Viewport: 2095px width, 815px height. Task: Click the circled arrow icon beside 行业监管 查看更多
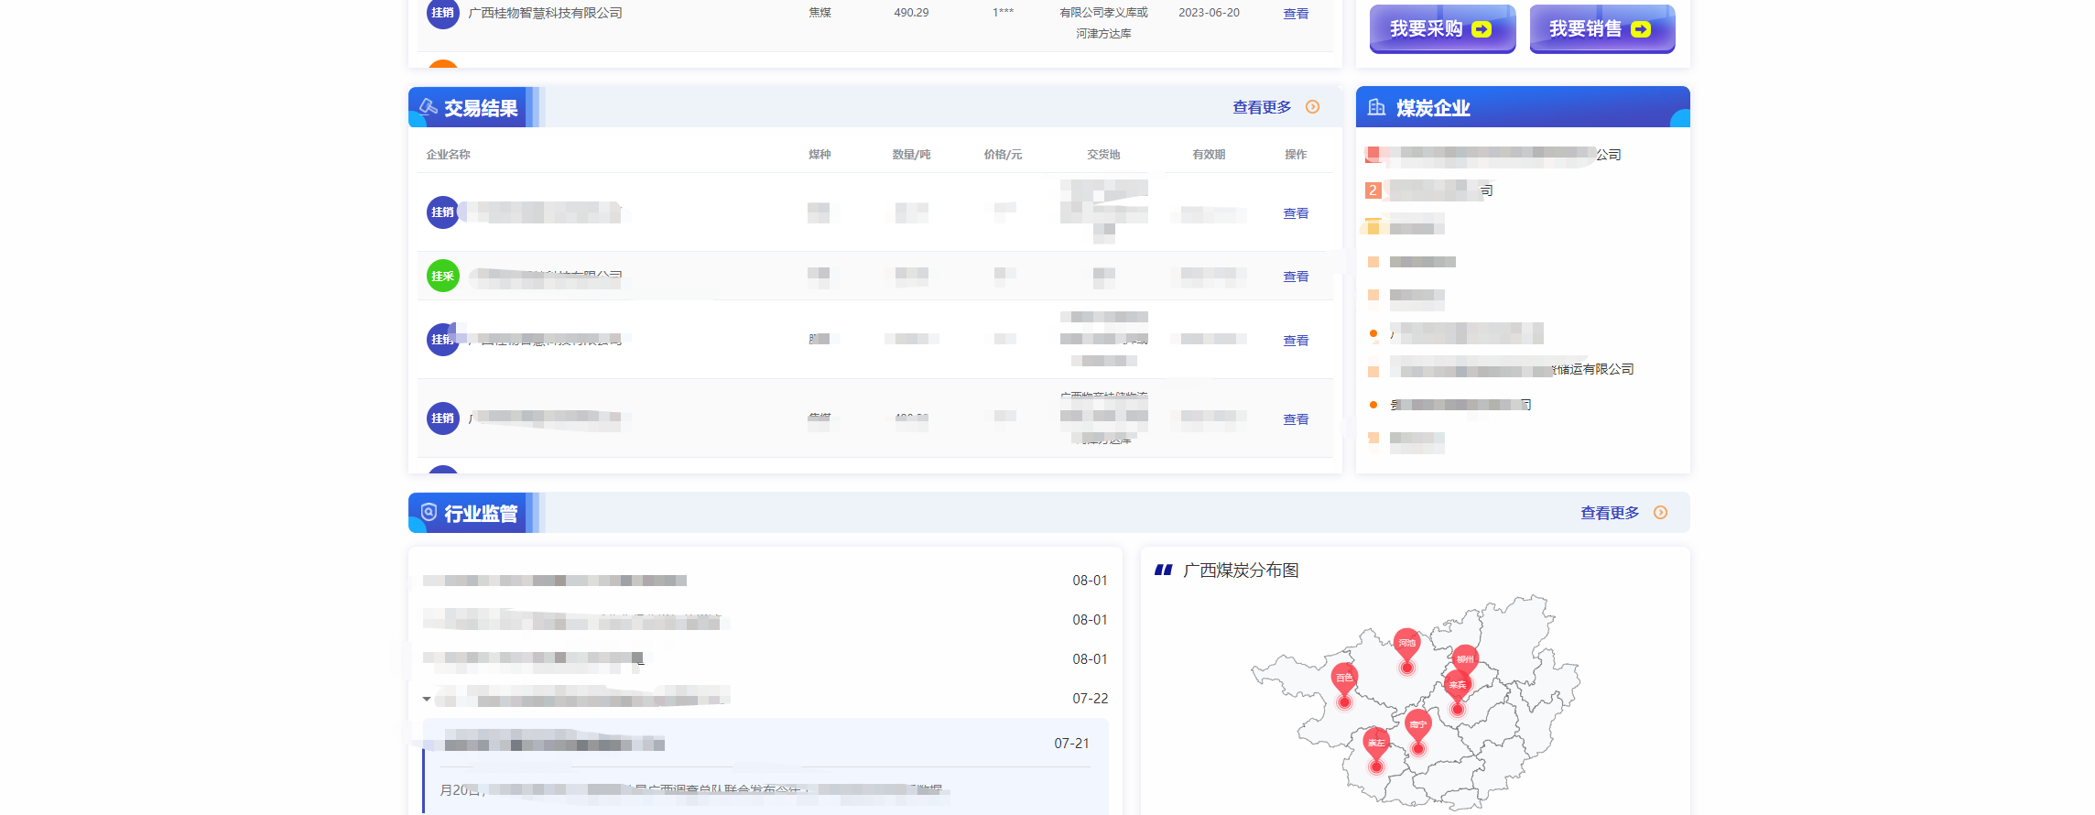(1661, 513)
